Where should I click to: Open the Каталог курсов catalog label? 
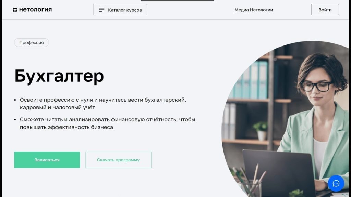point(125,10)
